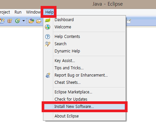156x133 pixels.
Task: Open Help Contents from the menu
Action: coord(84,37)
